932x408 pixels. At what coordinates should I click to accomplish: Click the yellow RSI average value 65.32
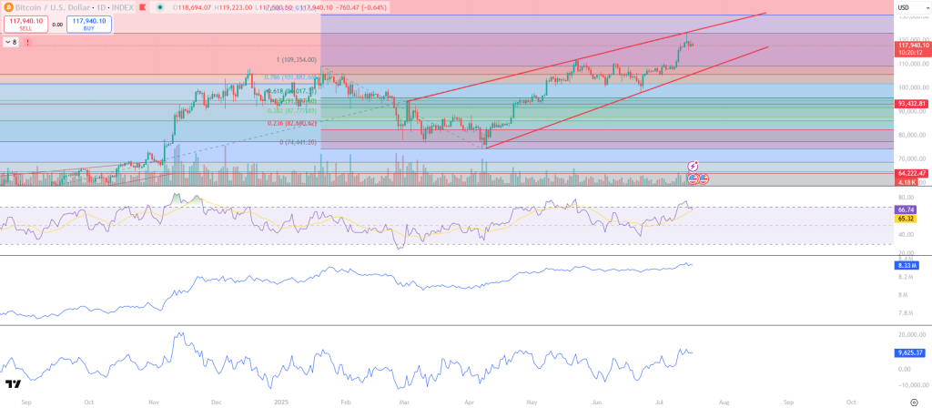pos(907,219)
